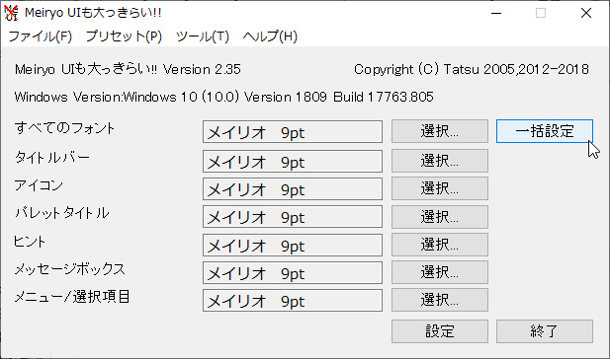This screenshot has width=610, height=359.
Task: Click 選択... button for パレットタイトル
Action: 440,217
